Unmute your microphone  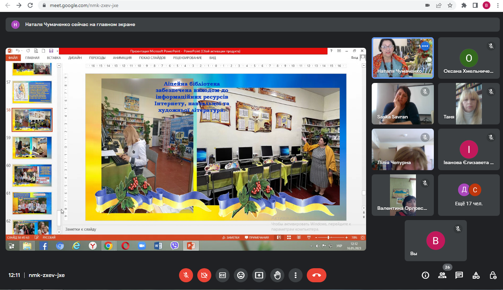pyautogui.click(x=186, y=275)
